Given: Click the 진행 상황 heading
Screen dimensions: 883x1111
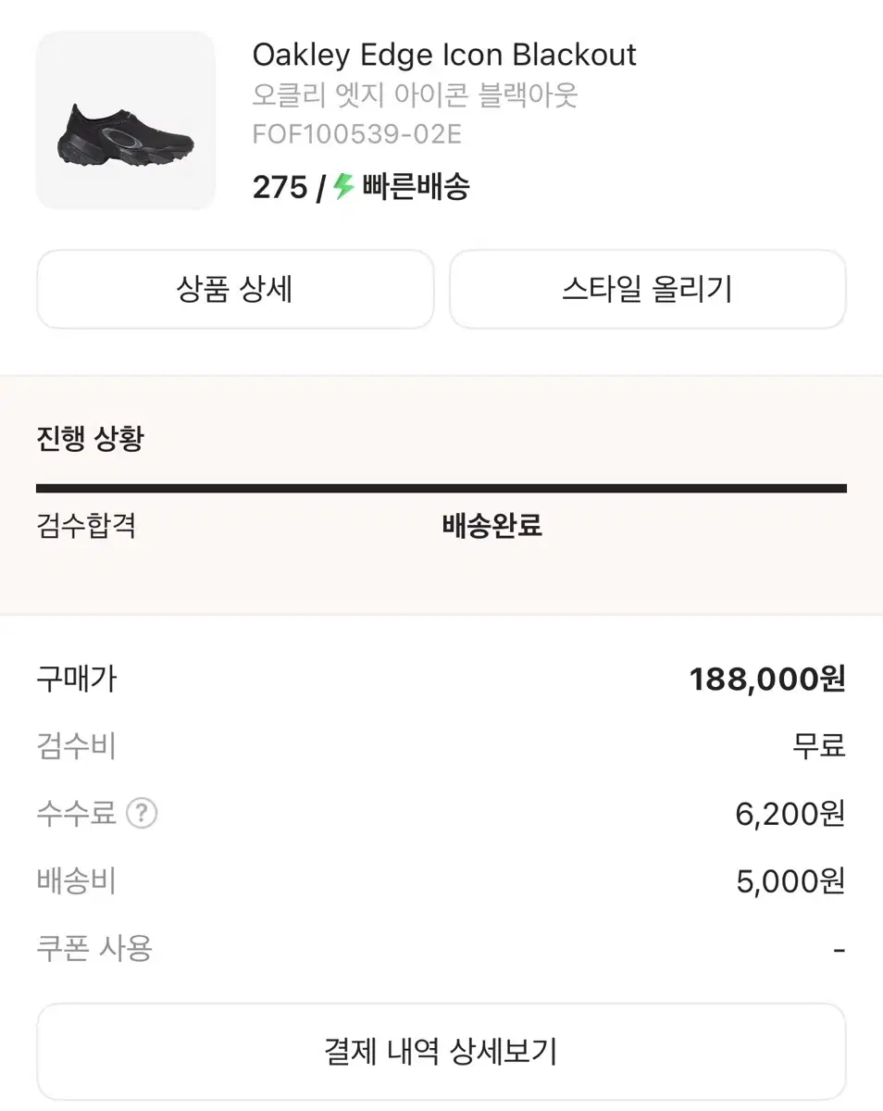Looking at the screenshot, I should [90, 438].
